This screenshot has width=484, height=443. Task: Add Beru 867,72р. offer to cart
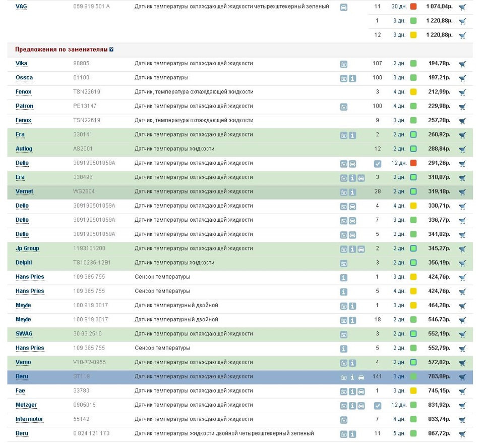[462, 434]
